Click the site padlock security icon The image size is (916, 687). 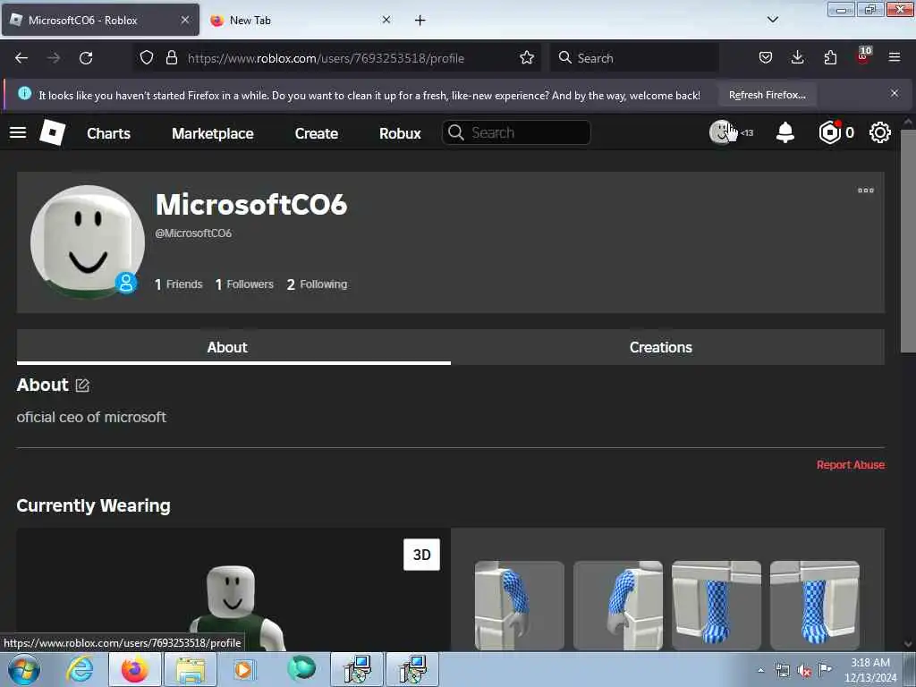(171, 57)
